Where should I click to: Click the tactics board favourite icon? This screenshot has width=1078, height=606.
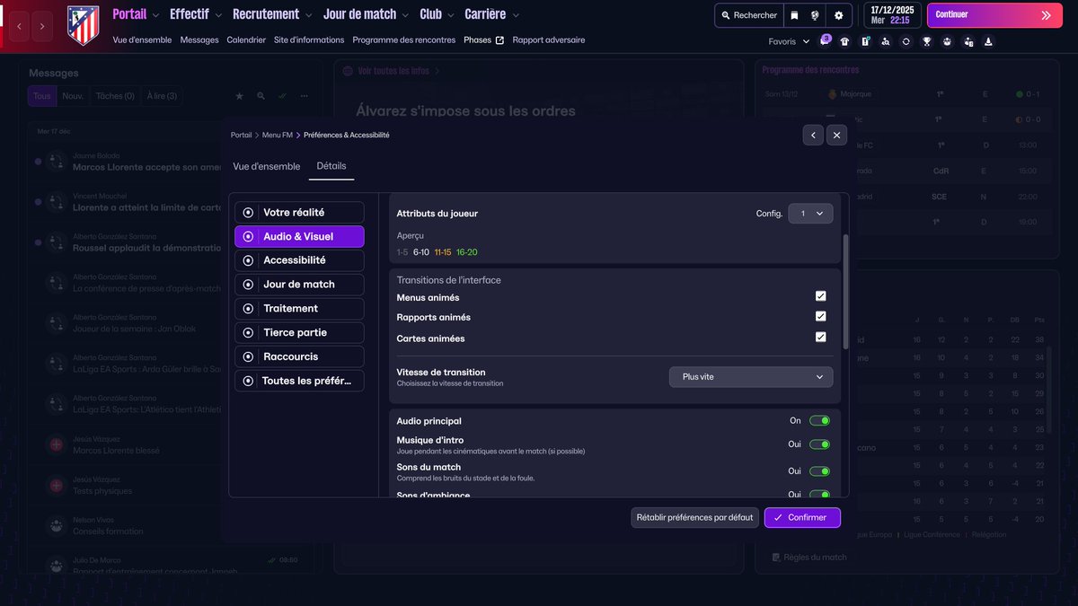click(x=866, y=41)
